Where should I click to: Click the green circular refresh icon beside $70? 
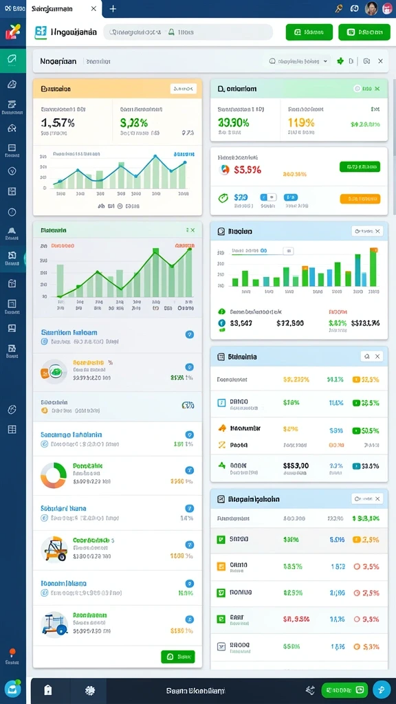(x=223, y=198)
